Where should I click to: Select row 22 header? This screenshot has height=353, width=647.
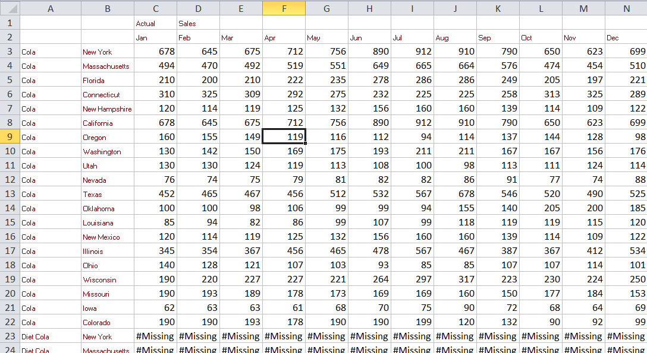(10, 322)
